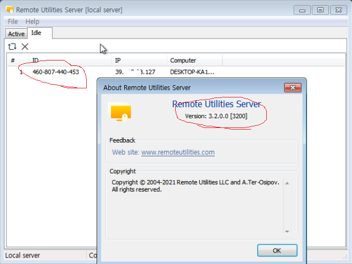The height and width of the screenshot is (264, 352).
Task: Sort by the IP column header
Action: [x=139, y=61]
